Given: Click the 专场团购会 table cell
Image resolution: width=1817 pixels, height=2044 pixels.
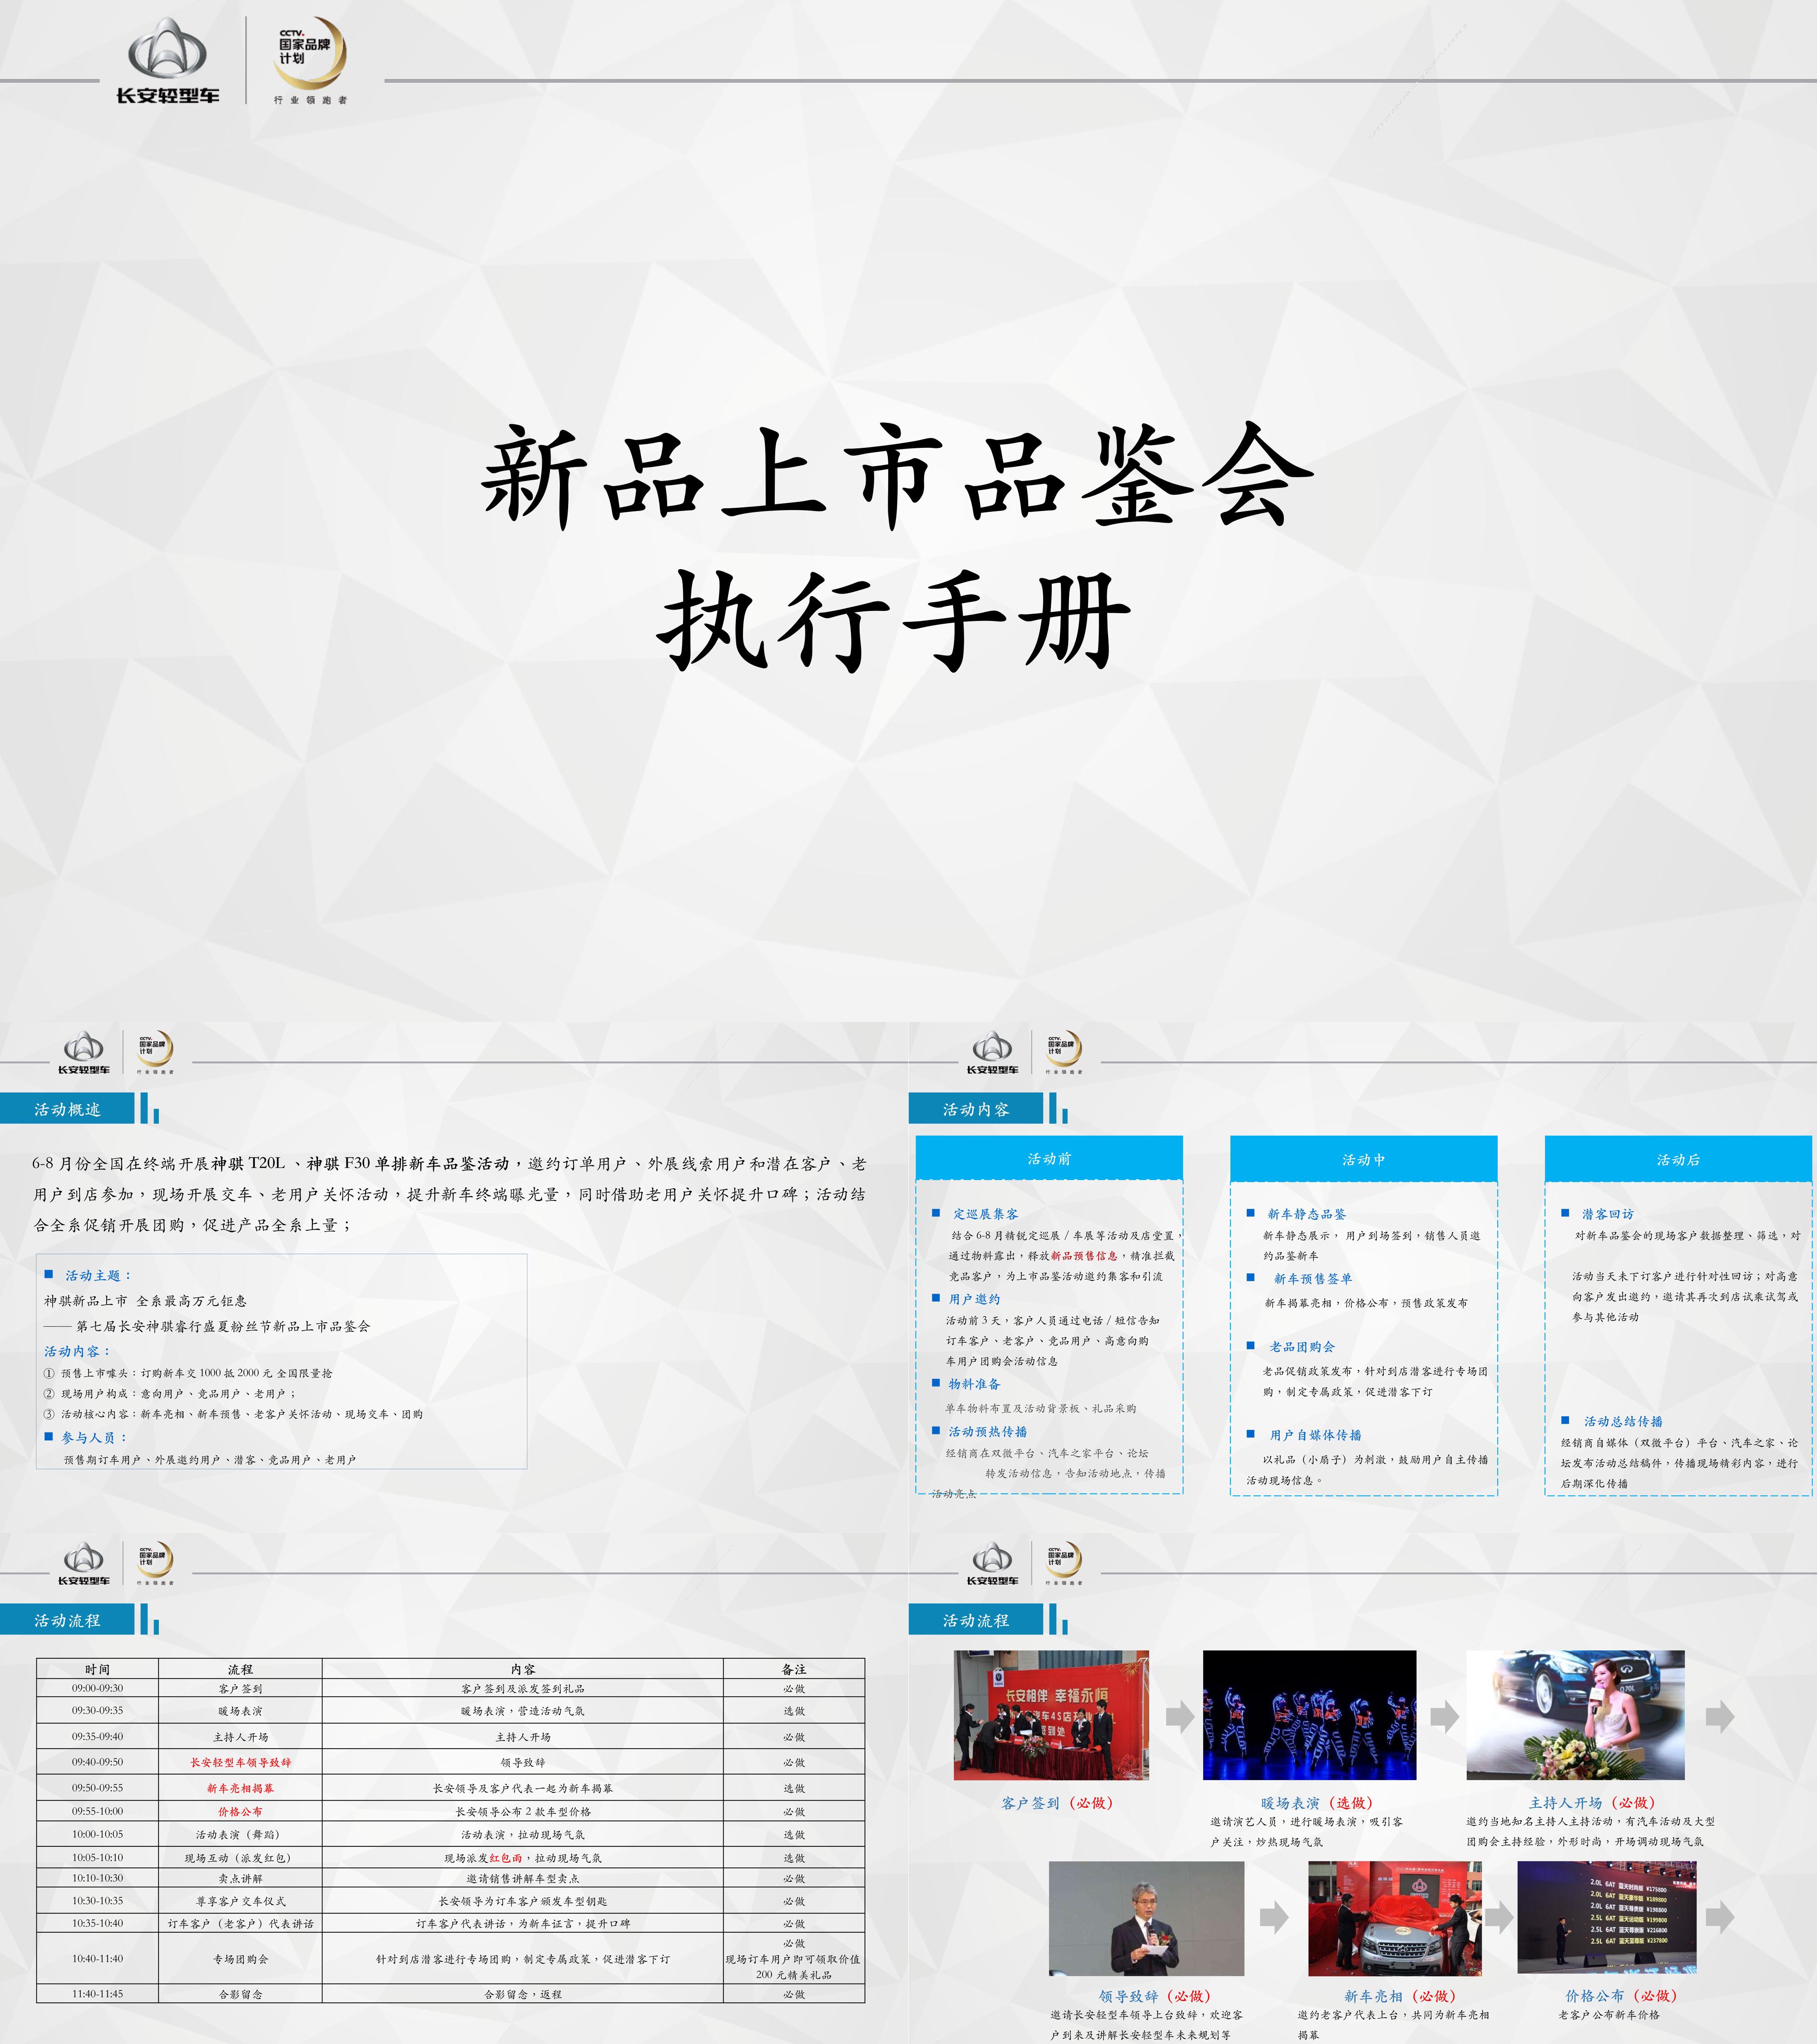Looking at the screenshot, I should [x=240, y=1959].
